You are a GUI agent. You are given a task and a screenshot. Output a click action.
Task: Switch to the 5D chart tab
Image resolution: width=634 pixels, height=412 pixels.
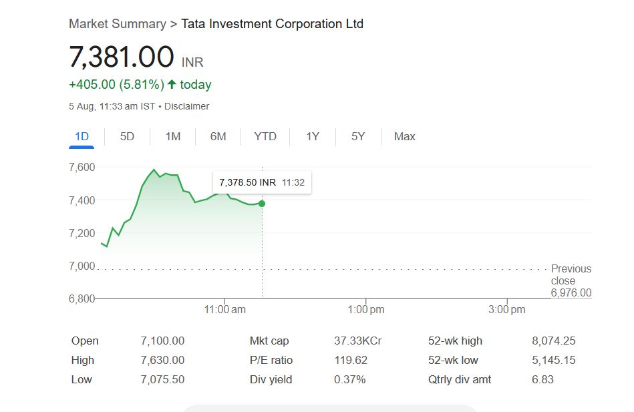pos(127,136)
